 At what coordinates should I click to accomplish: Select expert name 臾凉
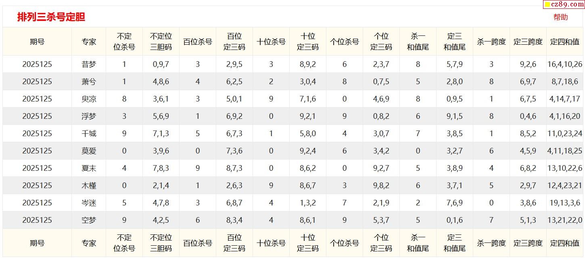[89, 99]
